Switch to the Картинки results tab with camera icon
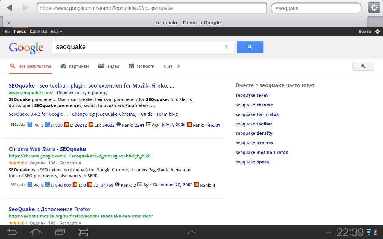The height and width of the screenshot is (239, 383). (x=75, y=66)
